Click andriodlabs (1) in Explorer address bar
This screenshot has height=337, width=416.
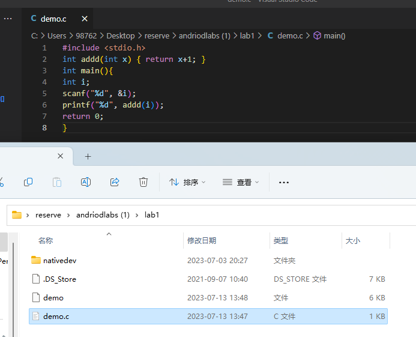pos(103,215)
